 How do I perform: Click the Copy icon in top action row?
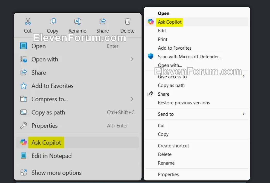pos(53,22)
